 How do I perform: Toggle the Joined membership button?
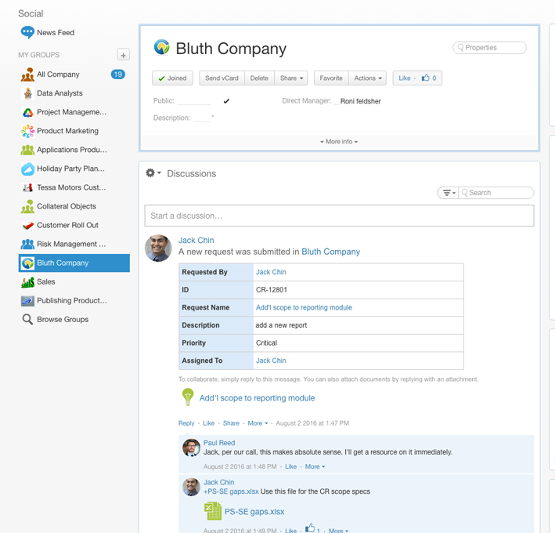click(x=172, y=78)
